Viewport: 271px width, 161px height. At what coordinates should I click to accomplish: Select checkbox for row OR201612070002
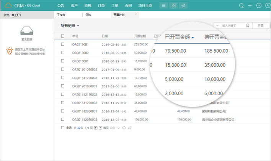tap(63, 119)
